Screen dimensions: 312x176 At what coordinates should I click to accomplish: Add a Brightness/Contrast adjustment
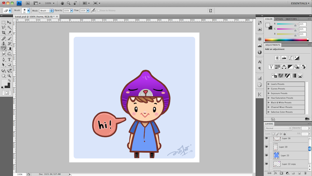coord(277,58)
